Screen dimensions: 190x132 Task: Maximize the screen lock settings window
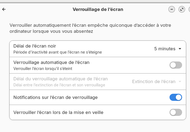182,9
